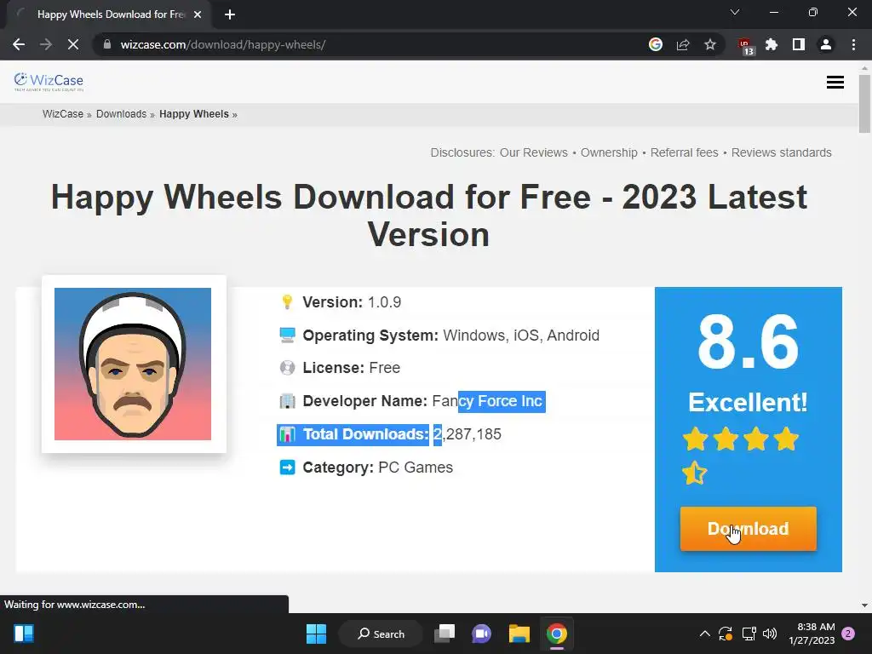
Task: Close the Happy Wheels tab
Action: click(x=198, y=14)
